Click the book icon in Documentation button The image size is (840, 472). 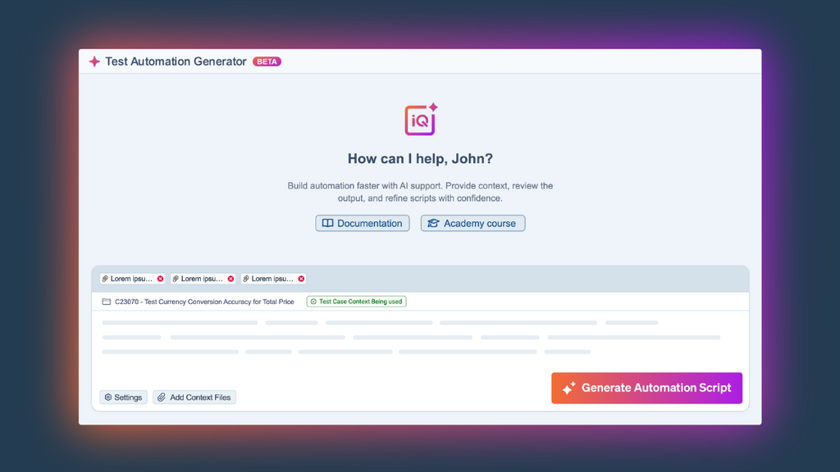pos(328,223)
